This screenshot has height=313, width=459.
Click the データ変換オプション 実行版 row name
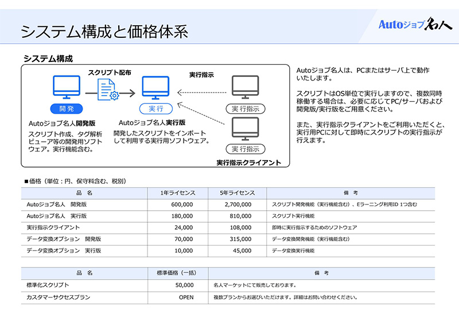tap(64, 250)
